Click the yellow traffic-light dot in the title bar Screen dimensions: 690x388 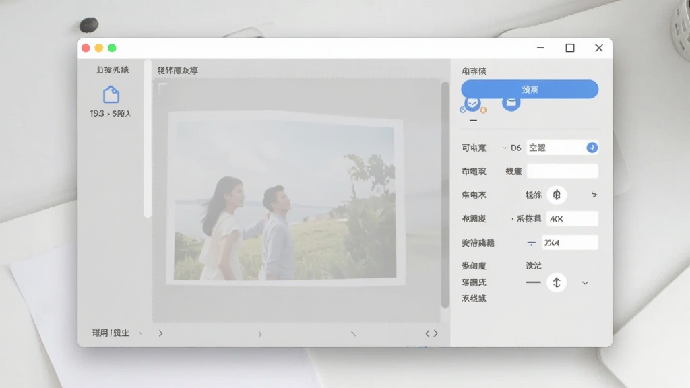(x=99, y=48)
